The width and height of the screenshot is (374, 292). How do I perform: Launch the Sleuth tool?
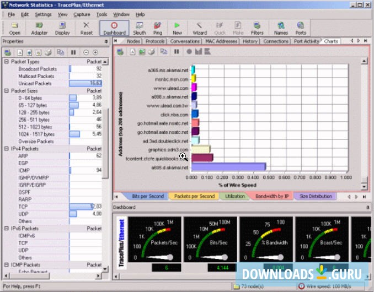pyautogui.click(x=140, y=28)
